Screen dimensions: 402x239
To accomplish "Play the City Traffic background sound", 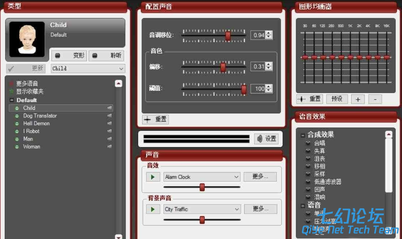I will tap(153, 209).
